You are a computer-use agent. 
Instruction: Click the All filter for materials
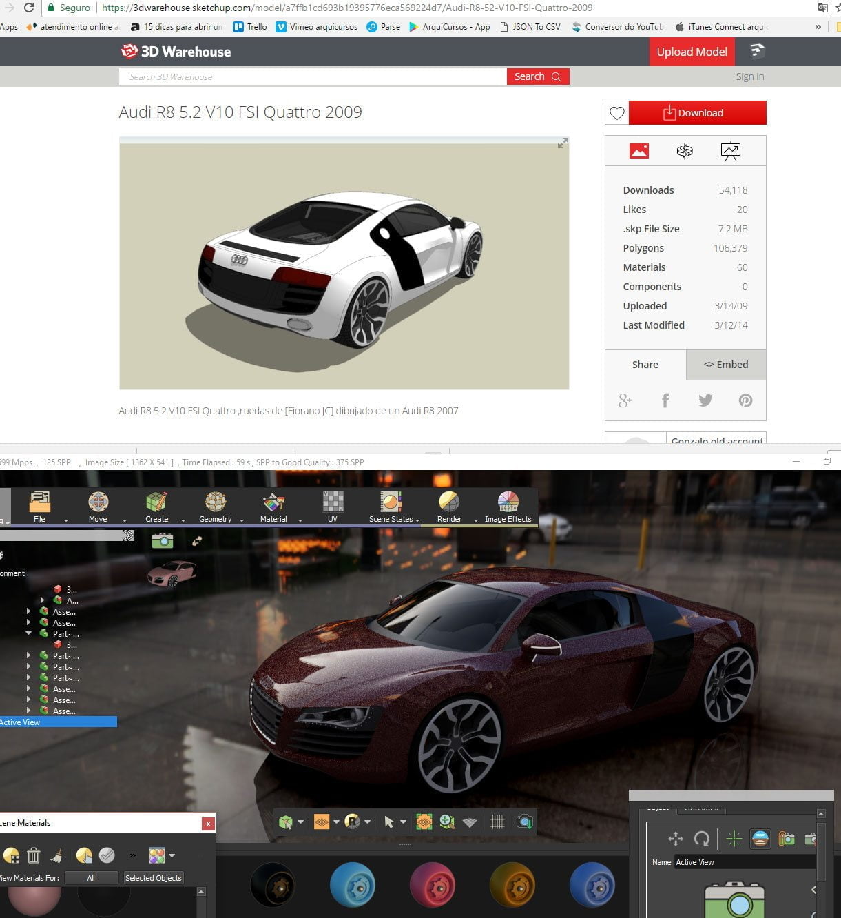click(x=91, y=878)
